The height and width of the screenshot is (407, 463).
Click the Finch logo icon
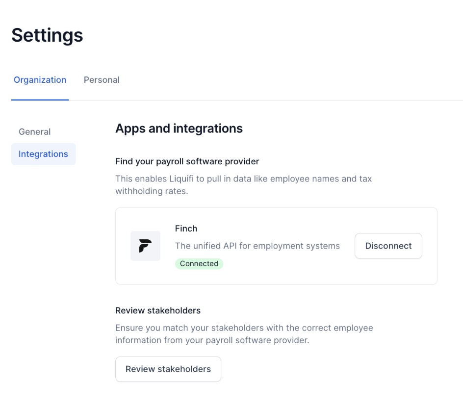[x=145, y=246]
